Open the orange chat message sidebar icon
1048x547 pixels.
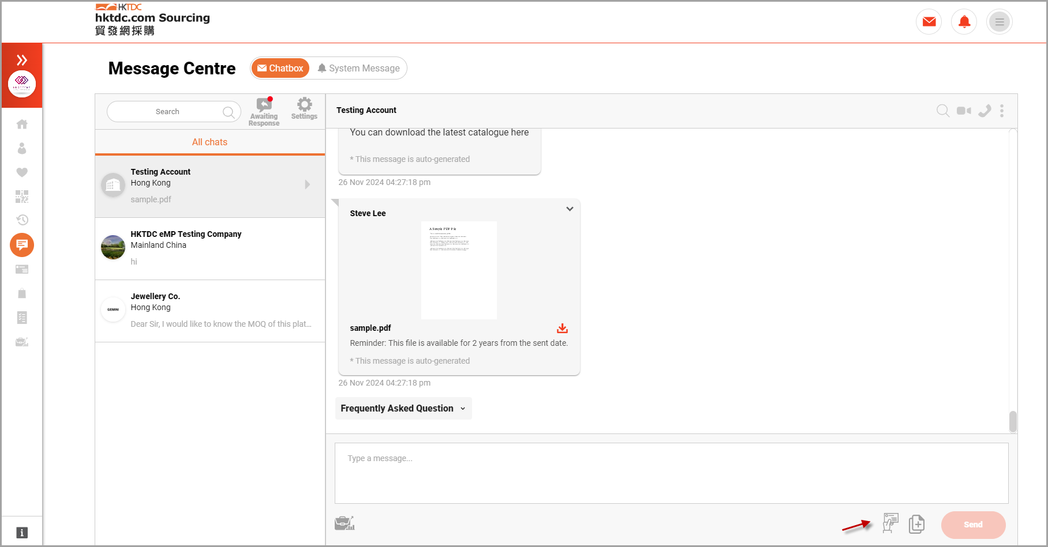22,245
